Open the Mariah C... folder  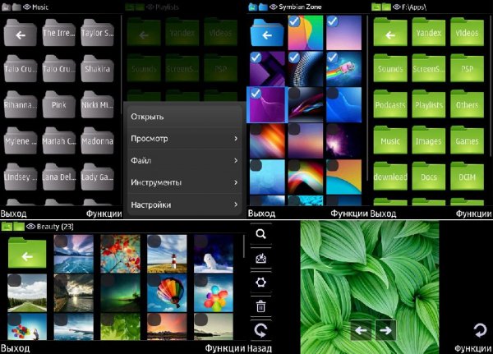pyautogui.click(x=59, y=140)
